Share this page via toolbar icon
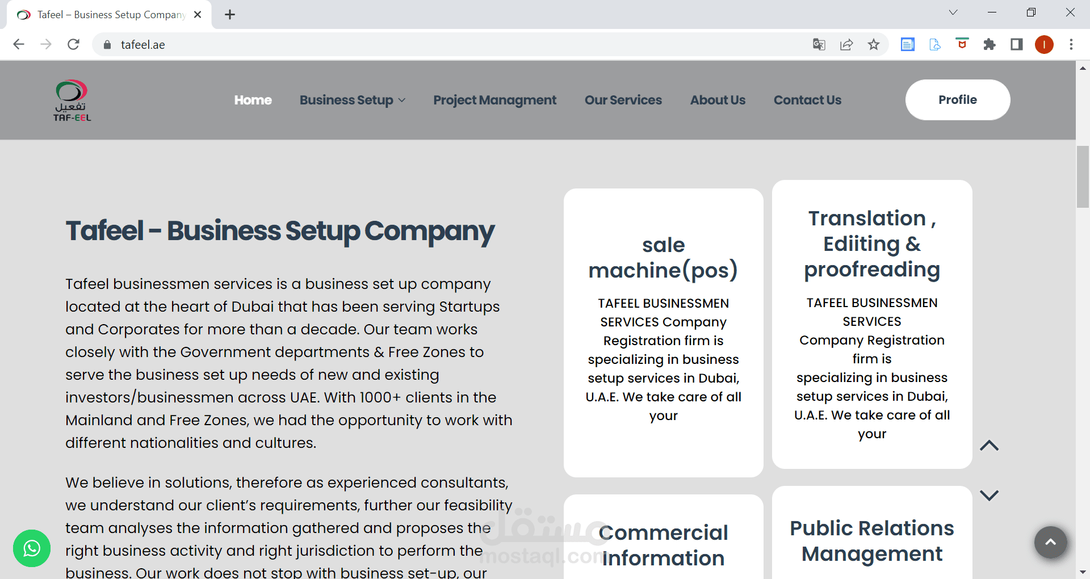 (846, 44)
